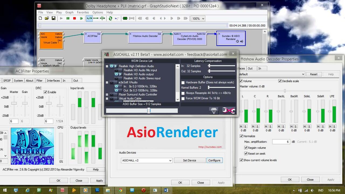Open ASIO4ALL advanced options via wrench icon

[229, 110]
